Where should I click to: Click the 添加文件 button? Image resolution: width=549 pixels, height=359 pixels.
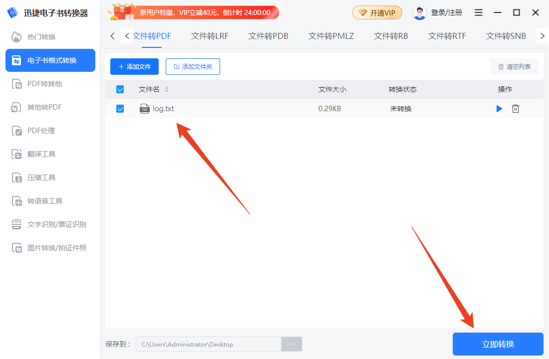pos(134,66)
